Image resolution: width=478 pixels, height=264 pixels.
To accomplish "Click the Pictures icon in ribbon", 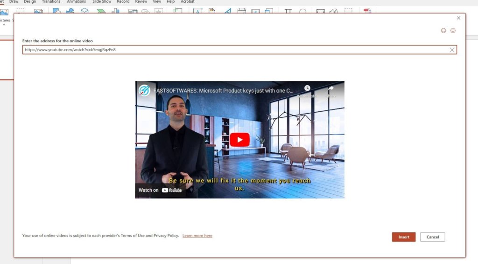I will click(x=4, y=12).
